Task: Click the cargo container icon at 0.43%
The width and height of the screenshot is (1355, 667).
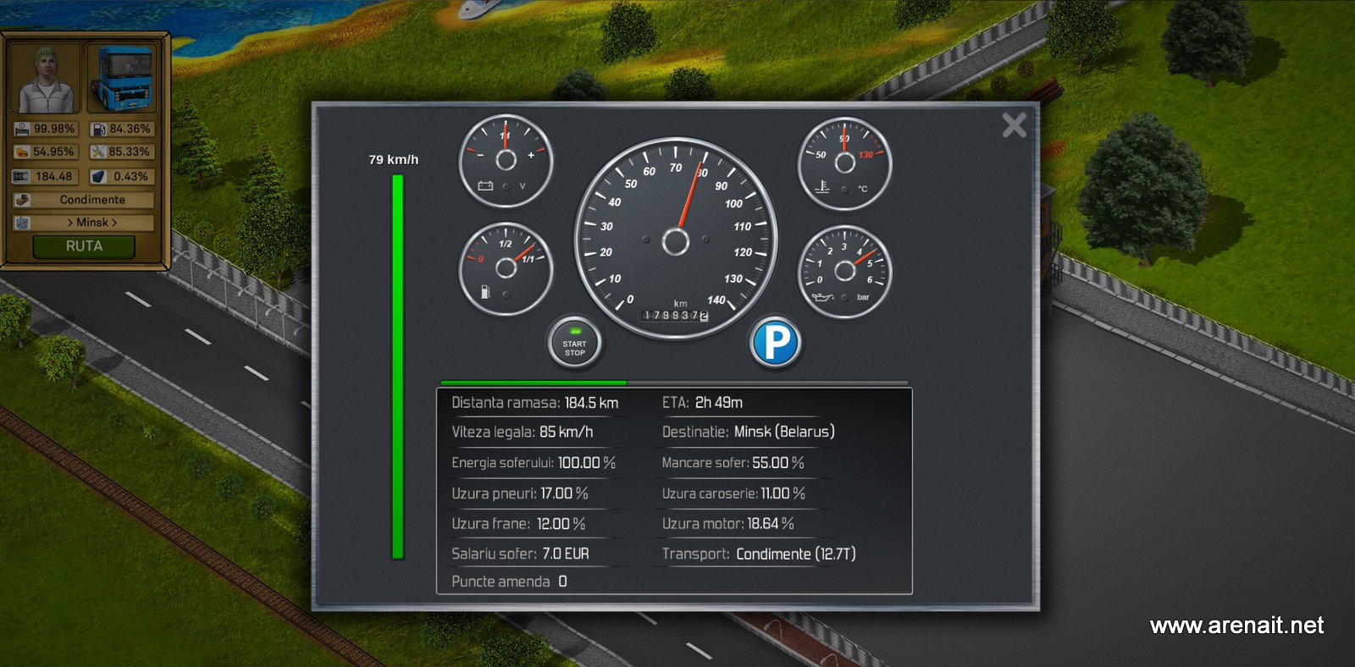Action: point(98,177)
